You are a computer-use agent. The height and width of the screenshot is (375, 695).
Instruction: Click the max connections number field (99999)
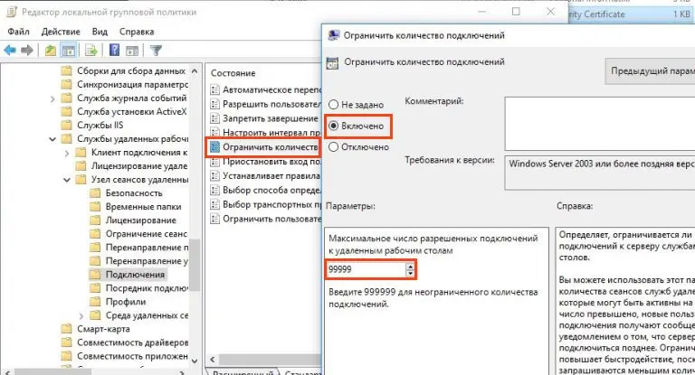pyautogui.click(x=366, y=269)
